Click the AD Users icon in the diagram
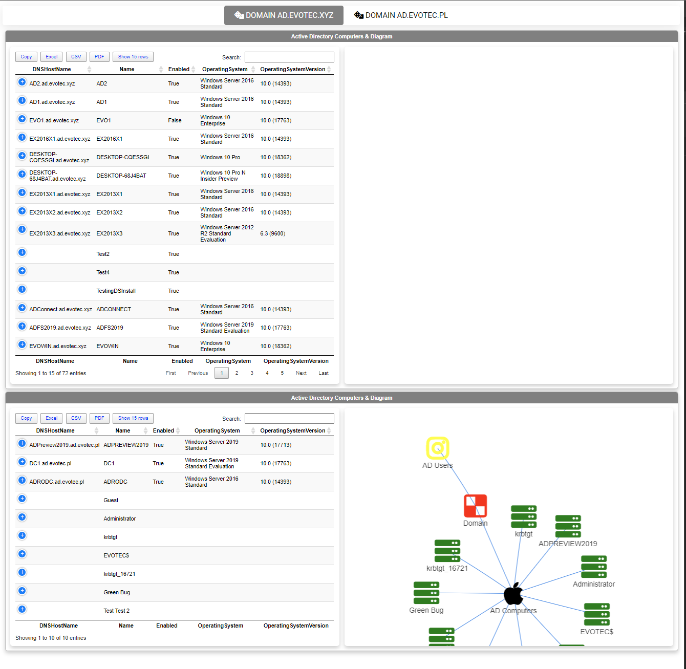Viewport: 686px width, 669px height. click(438, 447)
